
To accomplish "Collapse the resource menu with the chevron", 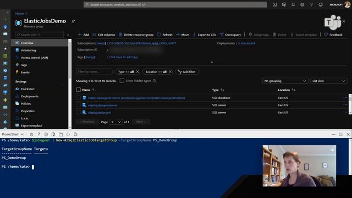I will (x=68, y=35).
